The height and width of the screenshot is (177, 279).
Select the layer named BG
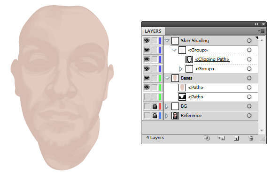pos(184,106)
